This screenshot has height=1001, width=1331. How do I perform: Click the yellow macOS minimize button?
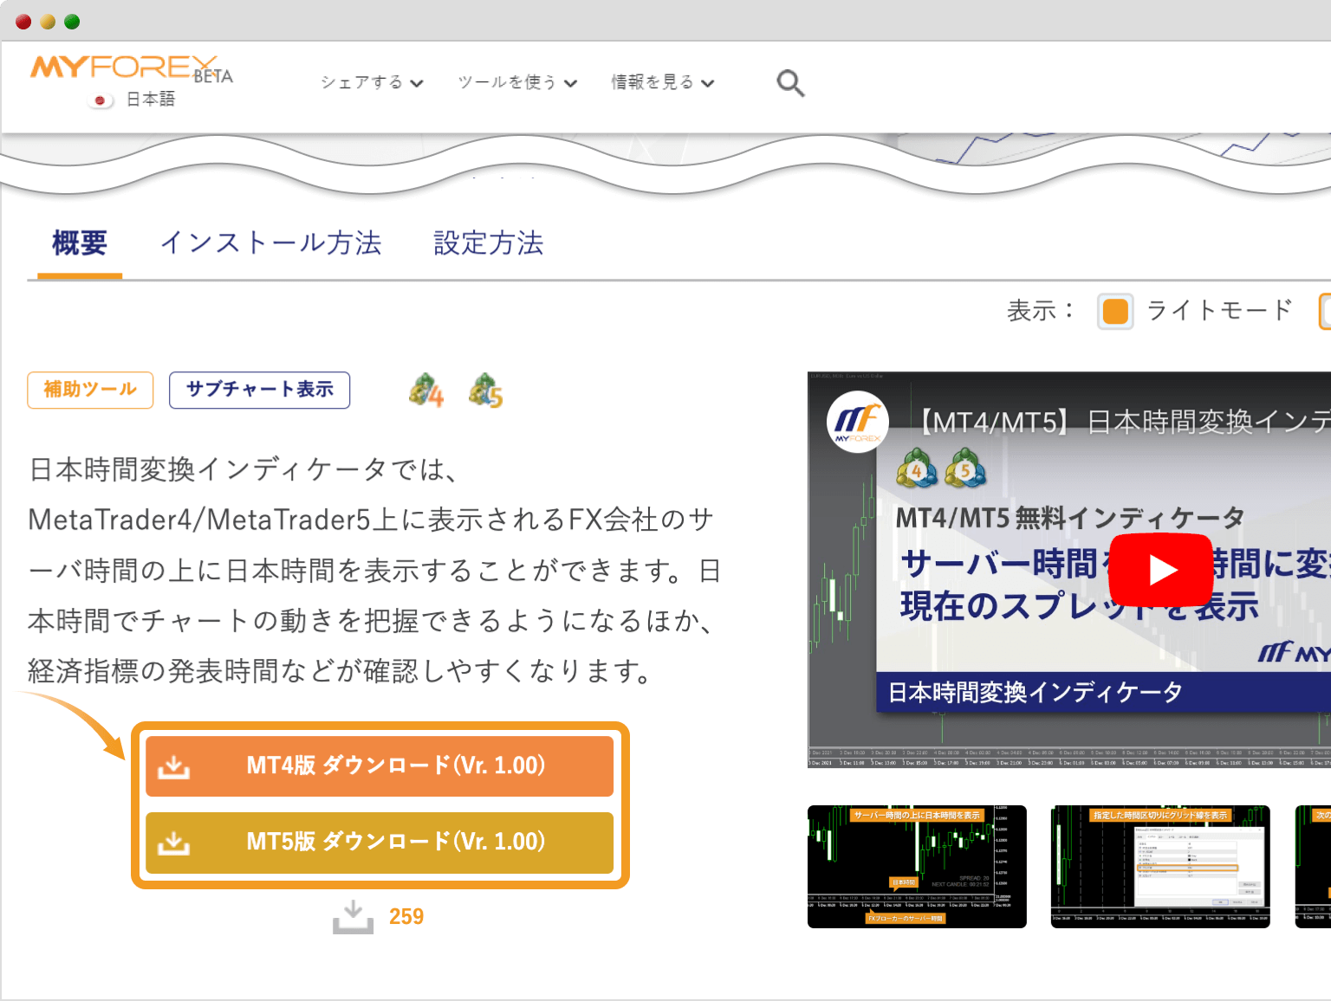48,22
